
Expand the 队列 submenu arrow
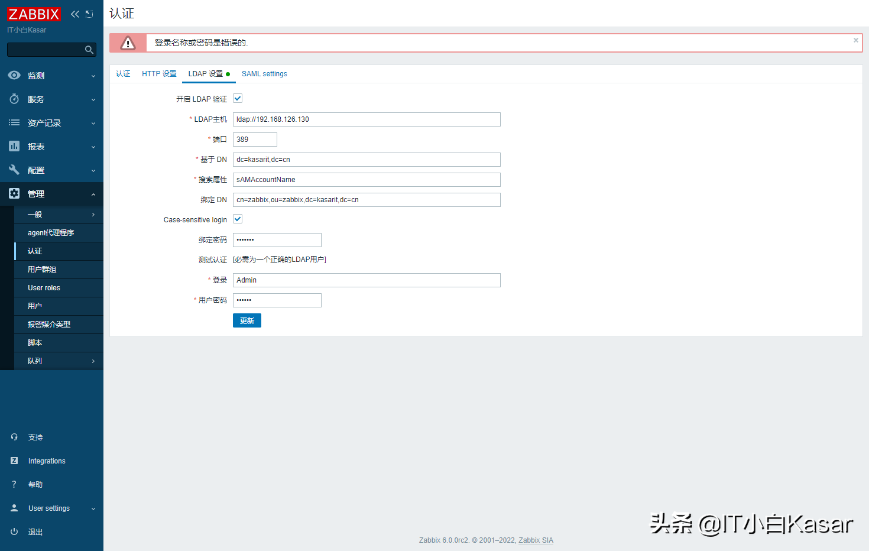coord(93,361)
